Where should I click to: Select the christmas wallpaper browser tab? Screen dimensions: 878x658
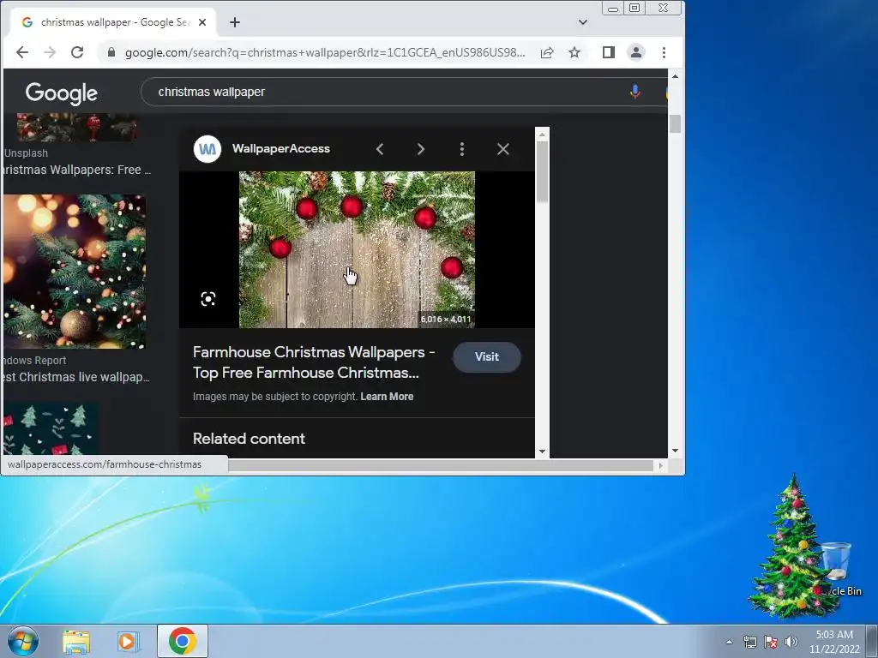point(114,22)
